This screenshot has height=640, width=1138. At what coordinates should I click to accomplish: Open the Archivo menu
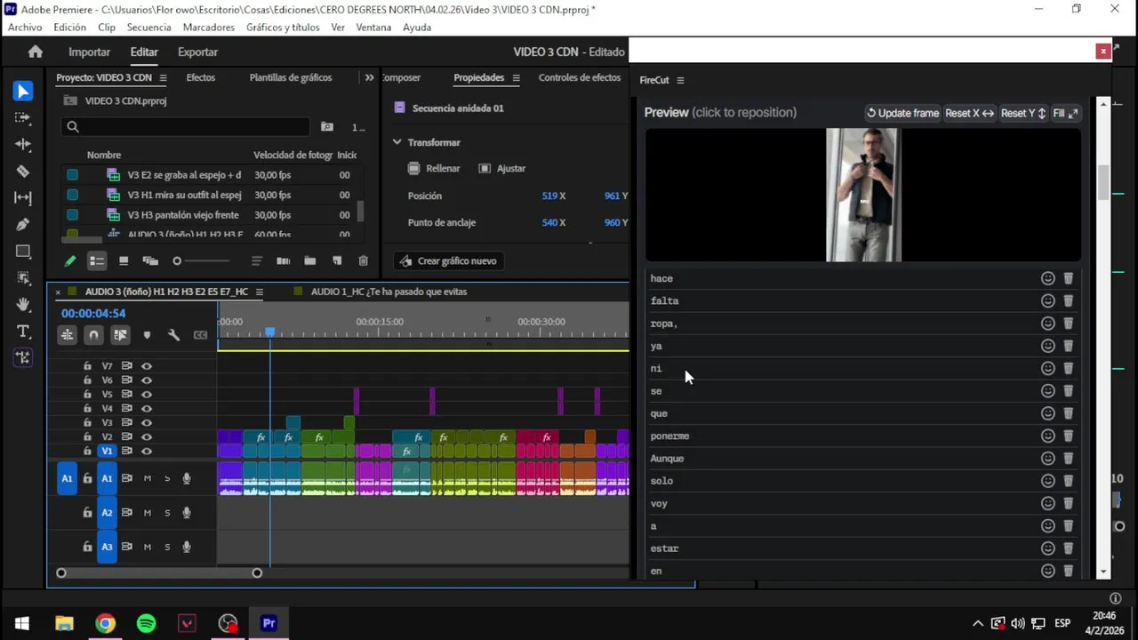25,28
